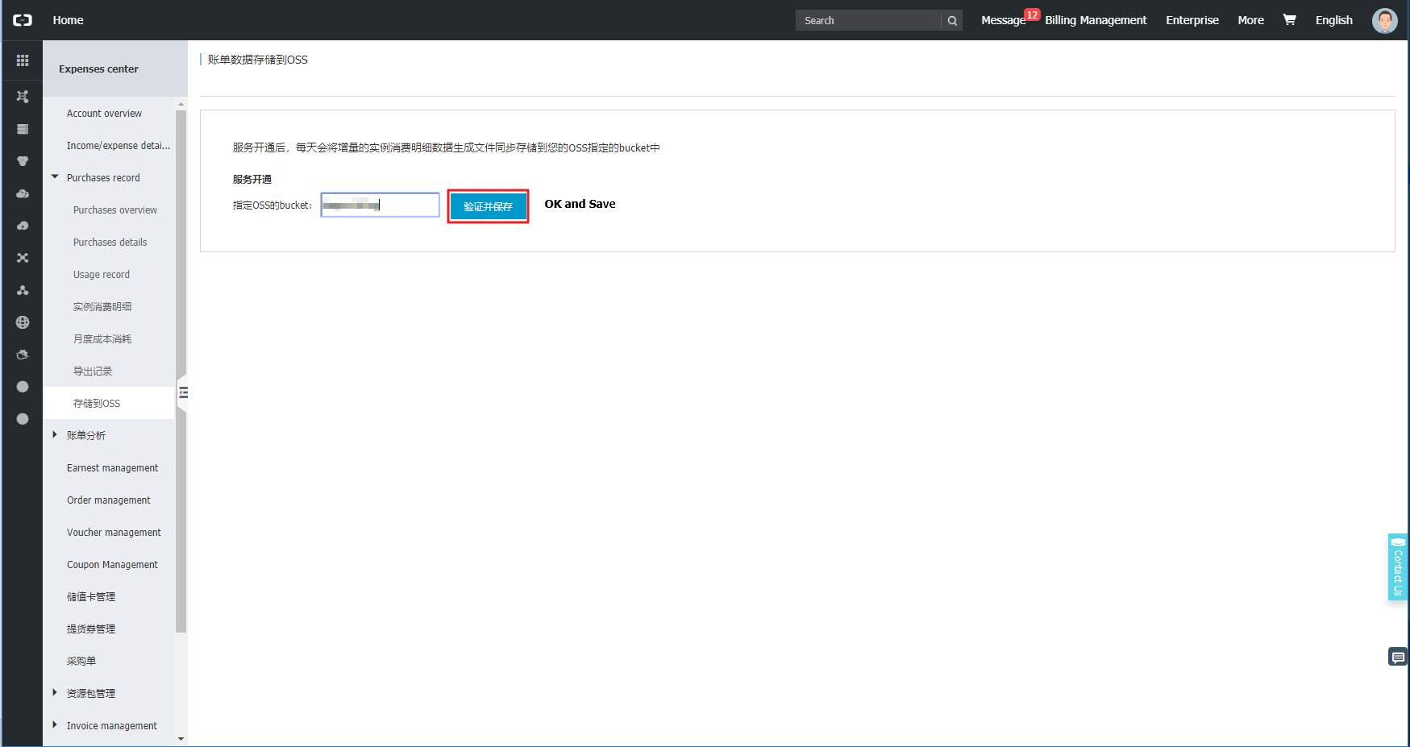Screen dimensions: 1410x747
Task: Open the More menu in top bar
Action: click(x=1250, y=20)
